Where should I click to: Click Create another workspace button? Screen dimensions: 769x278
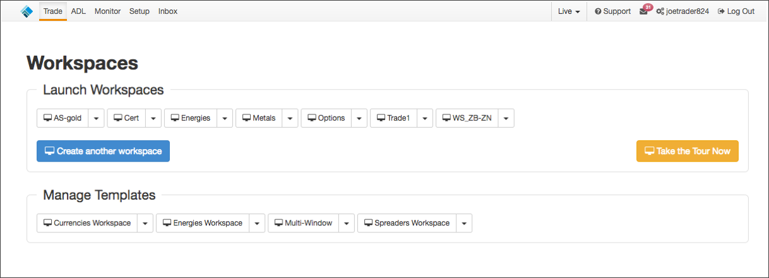click(103, 151)
